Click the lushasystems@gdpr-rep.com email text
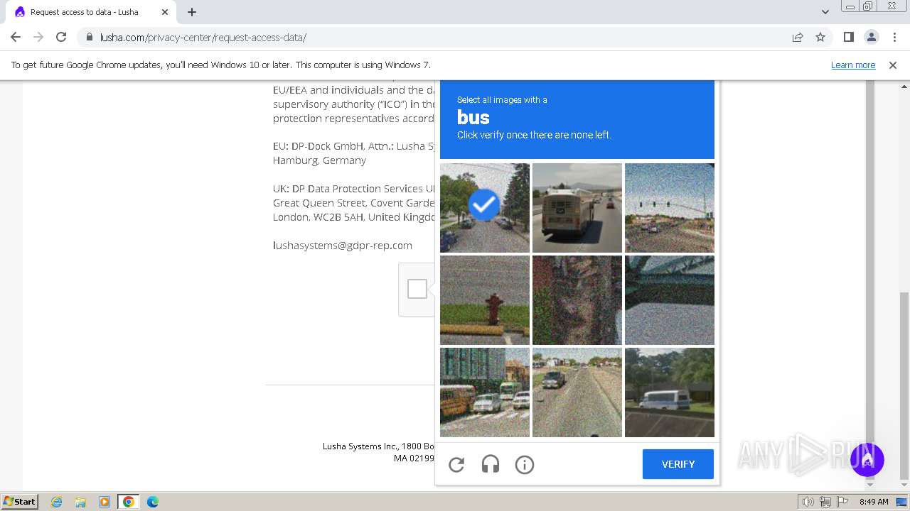Image resolution: width=910 pixels, height=511 pixels. 343,246
